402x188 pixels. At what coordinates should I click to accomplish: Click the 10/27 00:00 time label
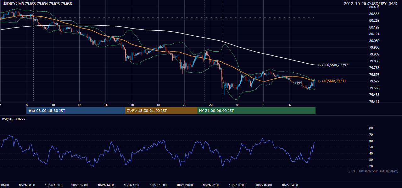click(x=237, y=185)
